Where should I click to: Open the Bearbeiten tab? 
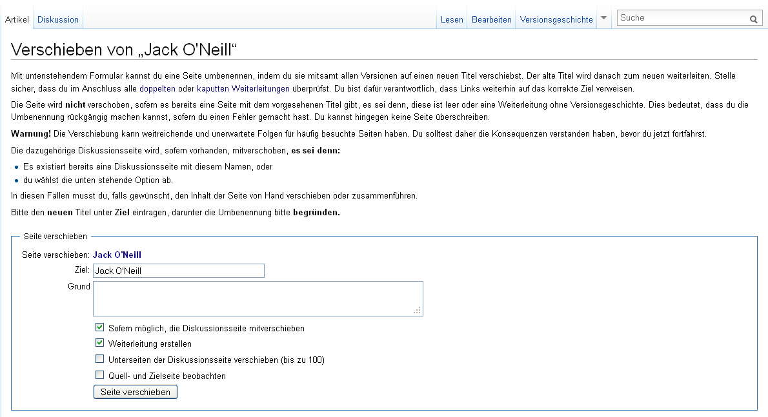[492, 19]
